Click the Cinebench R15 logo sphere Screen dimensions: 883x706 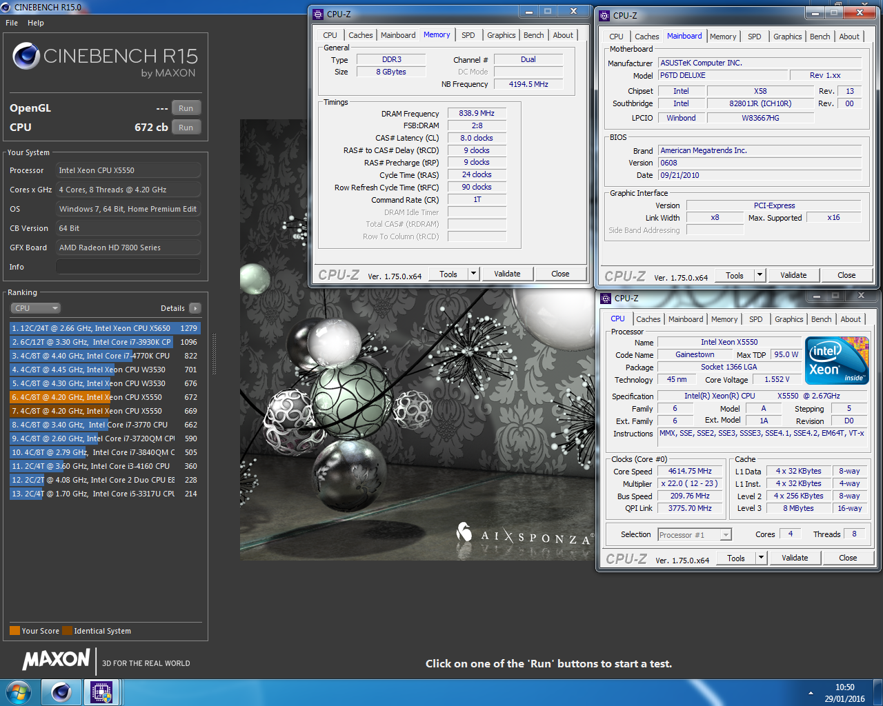click(26, 56)
